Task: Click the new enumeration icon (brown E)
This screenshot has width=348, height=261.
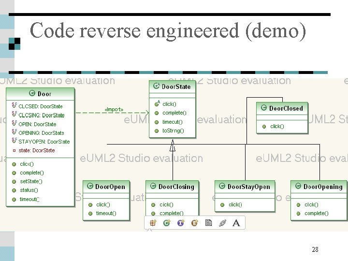Action: tap(194, 223)
